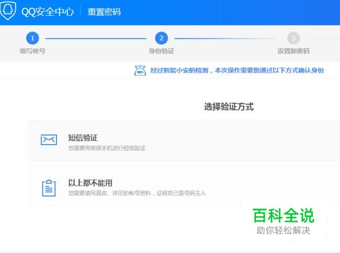Open the QQ安全中心 home title

[x=48, y=12]
